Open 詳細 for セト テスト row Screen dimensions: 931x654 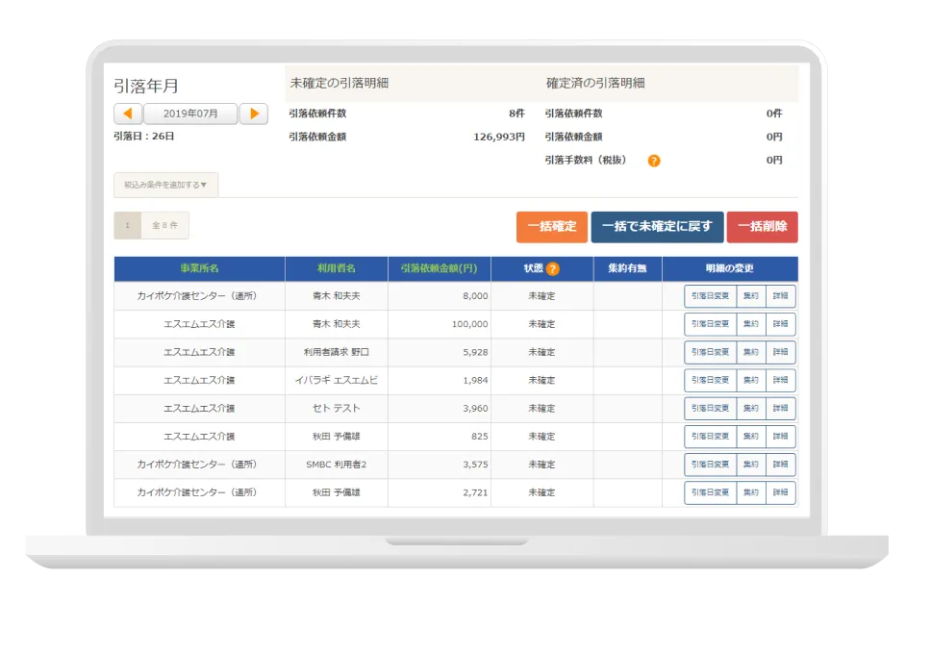[780, 409]
